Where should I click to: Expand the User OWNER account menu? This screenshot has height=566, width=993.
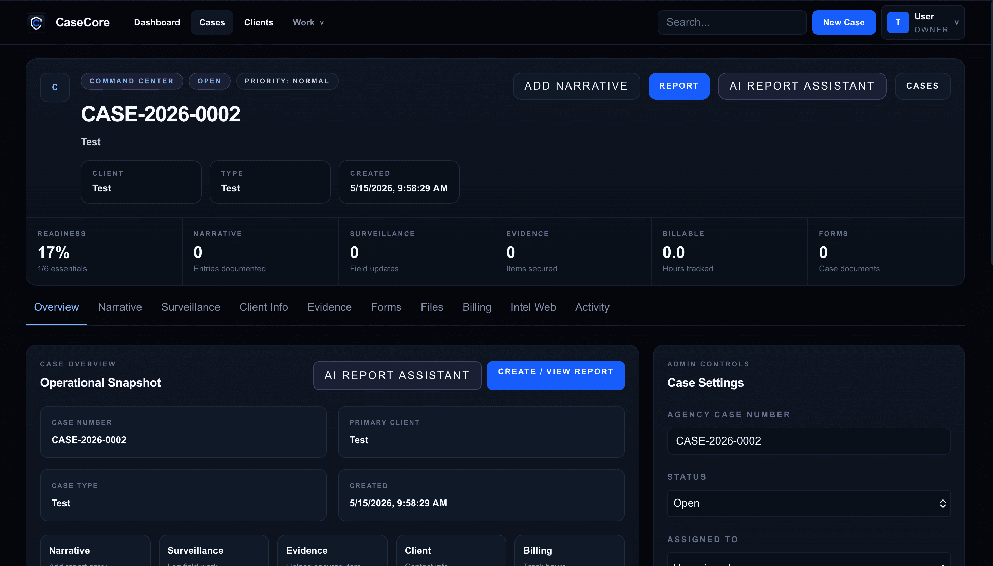(x=923, y=22)
